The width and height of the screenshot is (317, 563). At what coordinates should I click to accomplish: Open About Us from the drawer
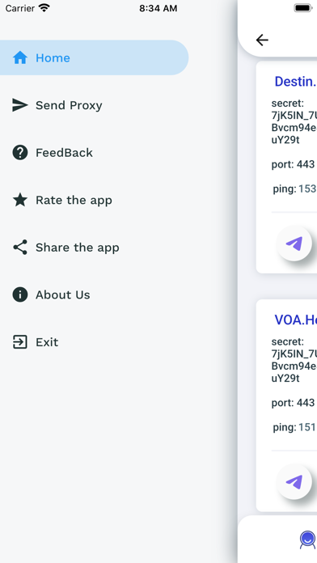point(95,294)
